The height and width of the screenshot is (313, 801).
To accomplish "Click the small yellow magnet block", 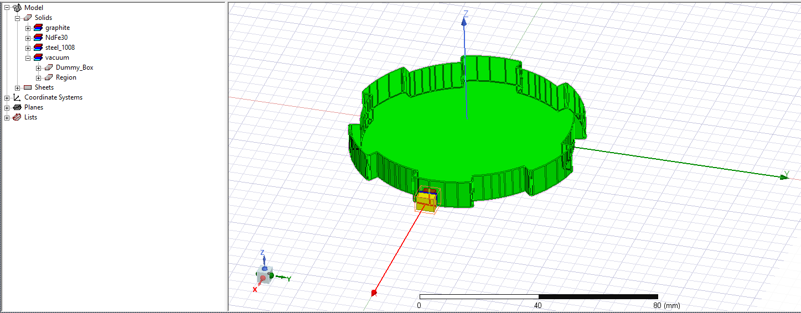I will click(427, 200).
